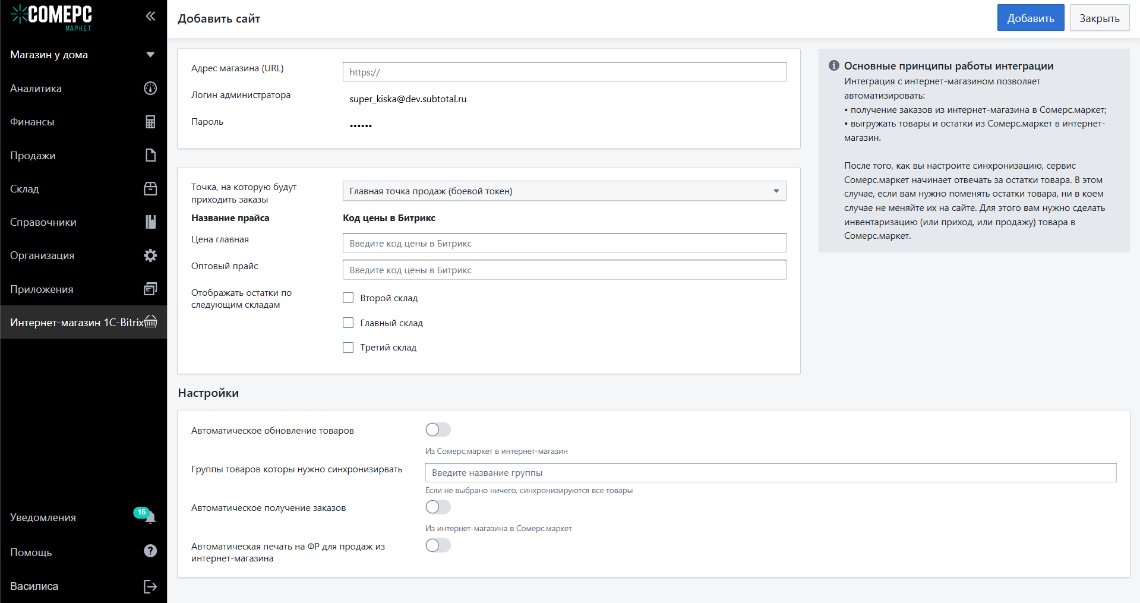This screenshot has width=1140, height=603.
Task: Click the Справочники book icon
Action: pyautogui.click(x=150, y=222)
